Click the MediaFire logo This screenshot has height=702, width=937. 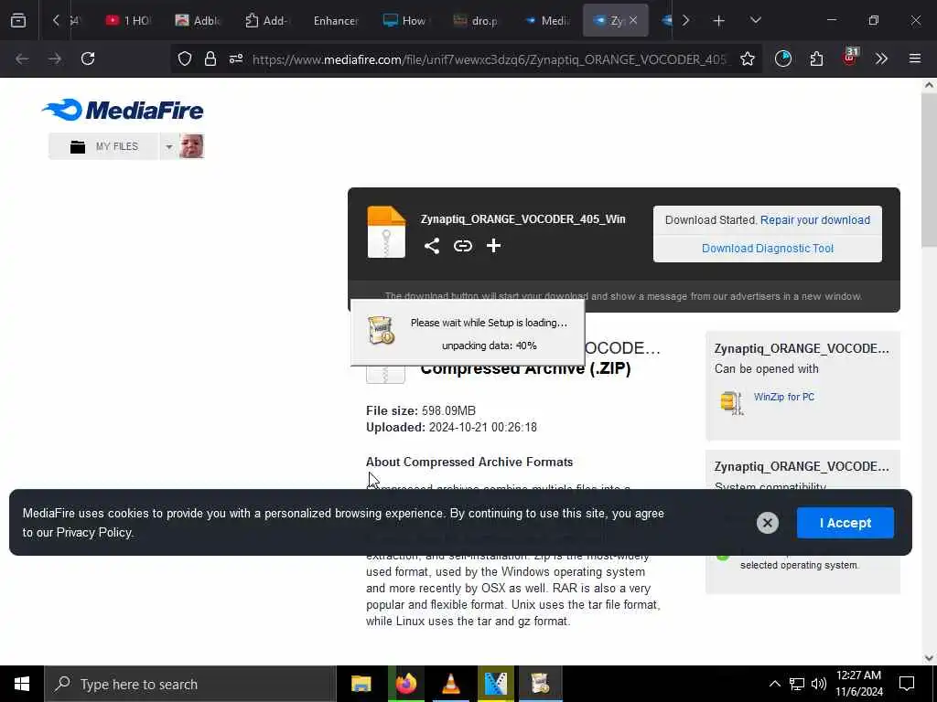pyautogui.click(x=123, y=110)
